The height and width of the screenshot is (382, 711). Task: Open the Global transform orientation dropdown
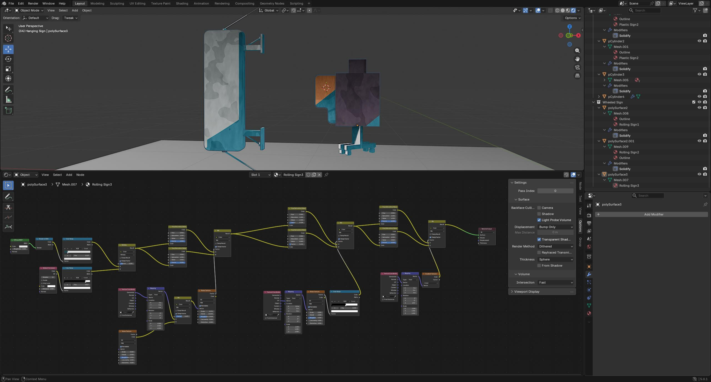pyautogui.click(x=269, y=11)
